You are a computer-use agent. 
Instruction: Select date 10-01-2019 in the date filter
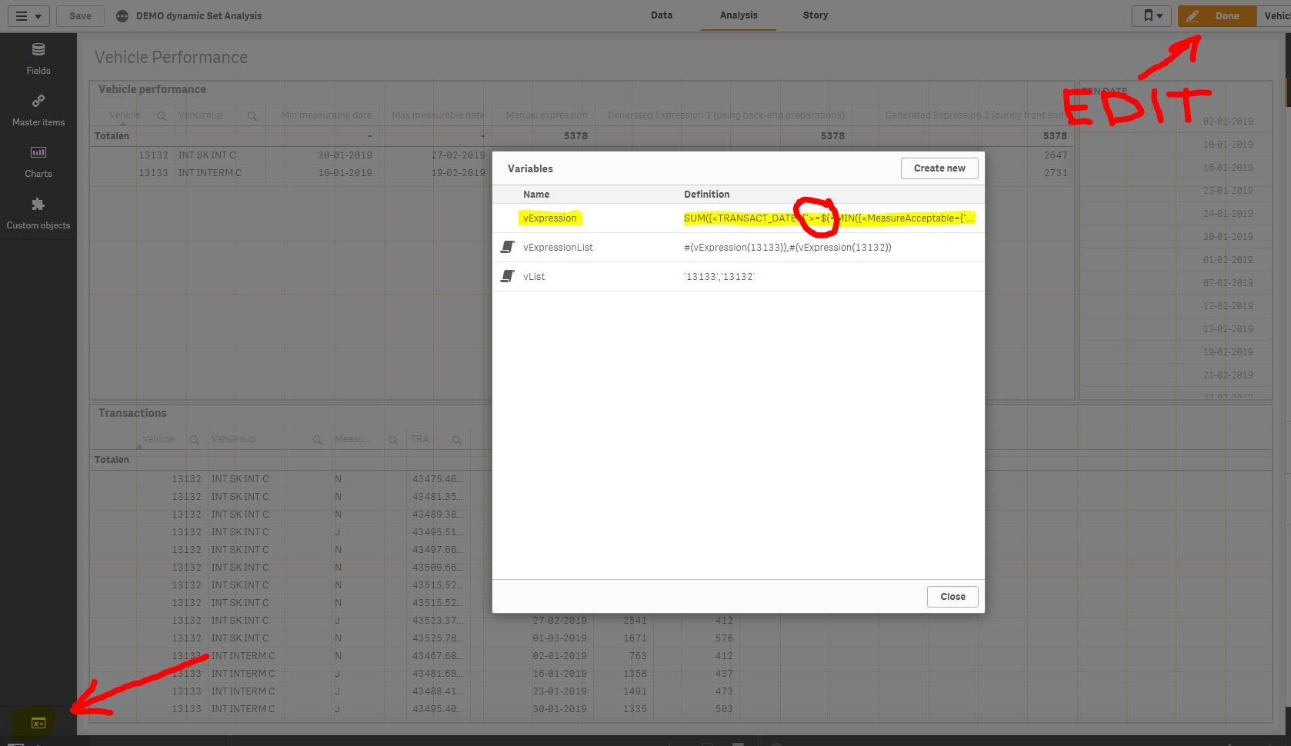pyautogui.click(x=1227, y=145)
